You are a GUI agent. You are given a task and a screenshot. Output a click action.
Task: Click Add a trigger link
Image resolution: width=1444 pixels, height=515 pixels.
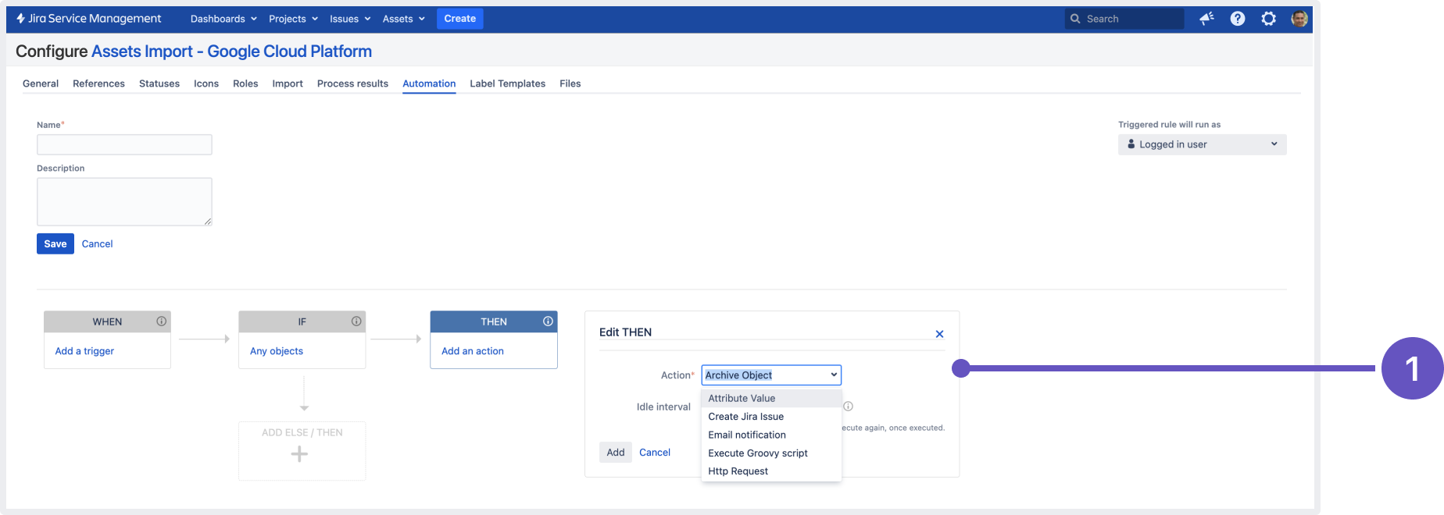pyautogui.click(x=84, y=351)
